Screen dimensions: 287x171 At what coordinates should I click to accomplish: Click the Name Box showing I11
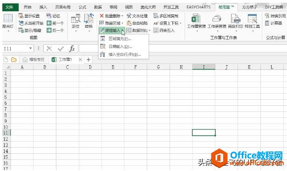[x=15, y=49]
